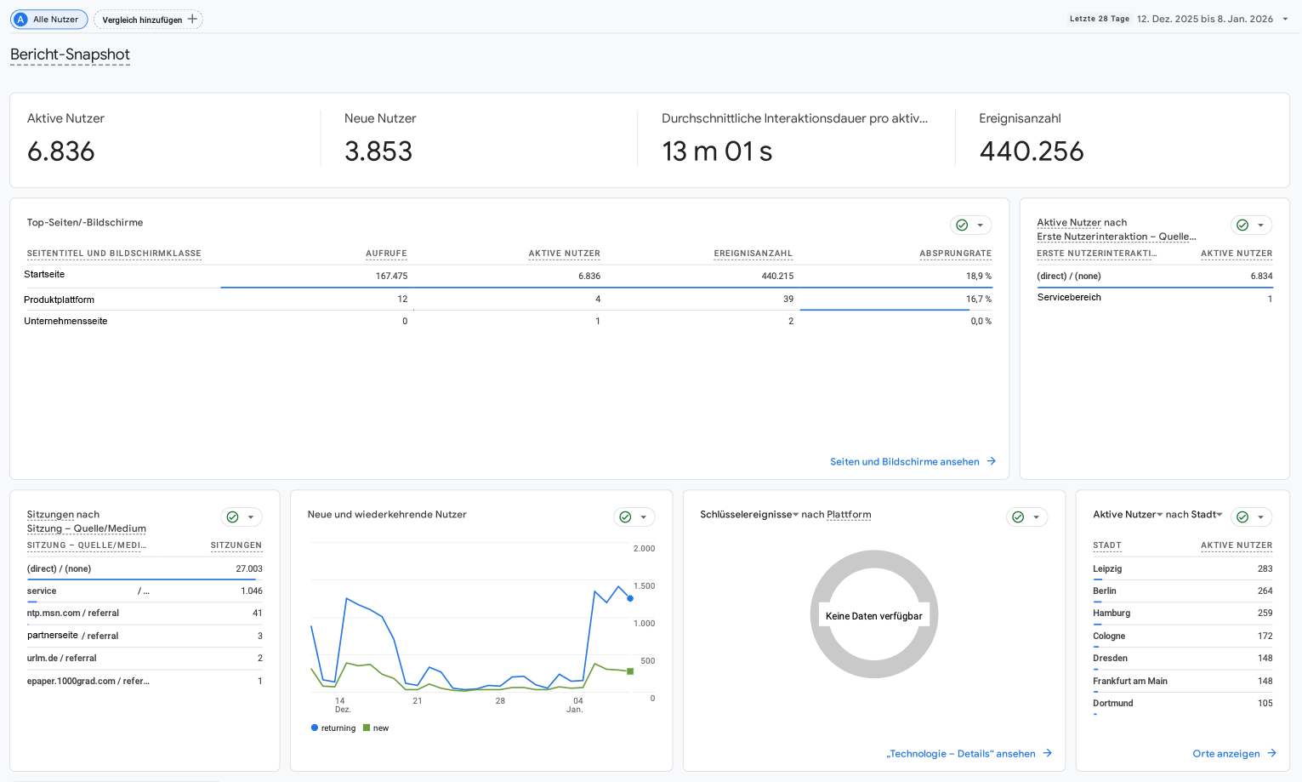Open the 'Stadt' dimension dropdown

click(x=1220, y=515)
